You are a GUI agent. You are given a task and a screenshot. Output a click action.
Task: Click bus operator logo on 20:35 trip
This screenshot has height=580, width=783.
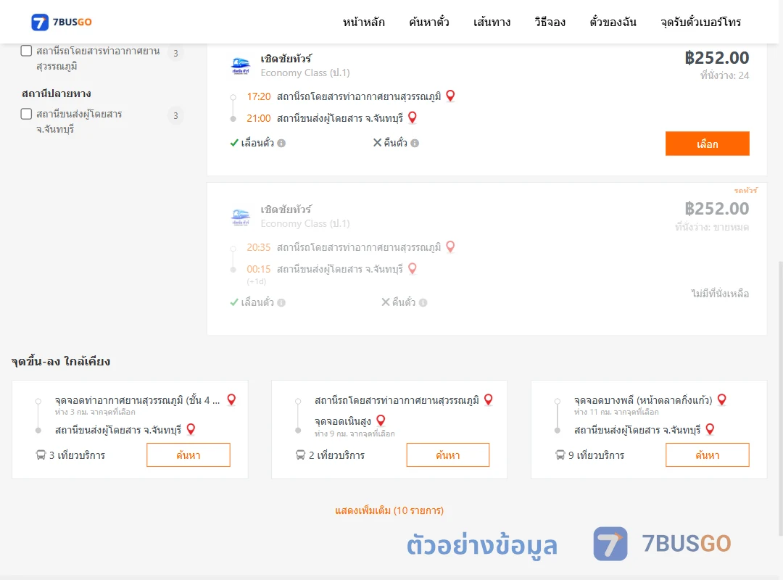(241, 217)
